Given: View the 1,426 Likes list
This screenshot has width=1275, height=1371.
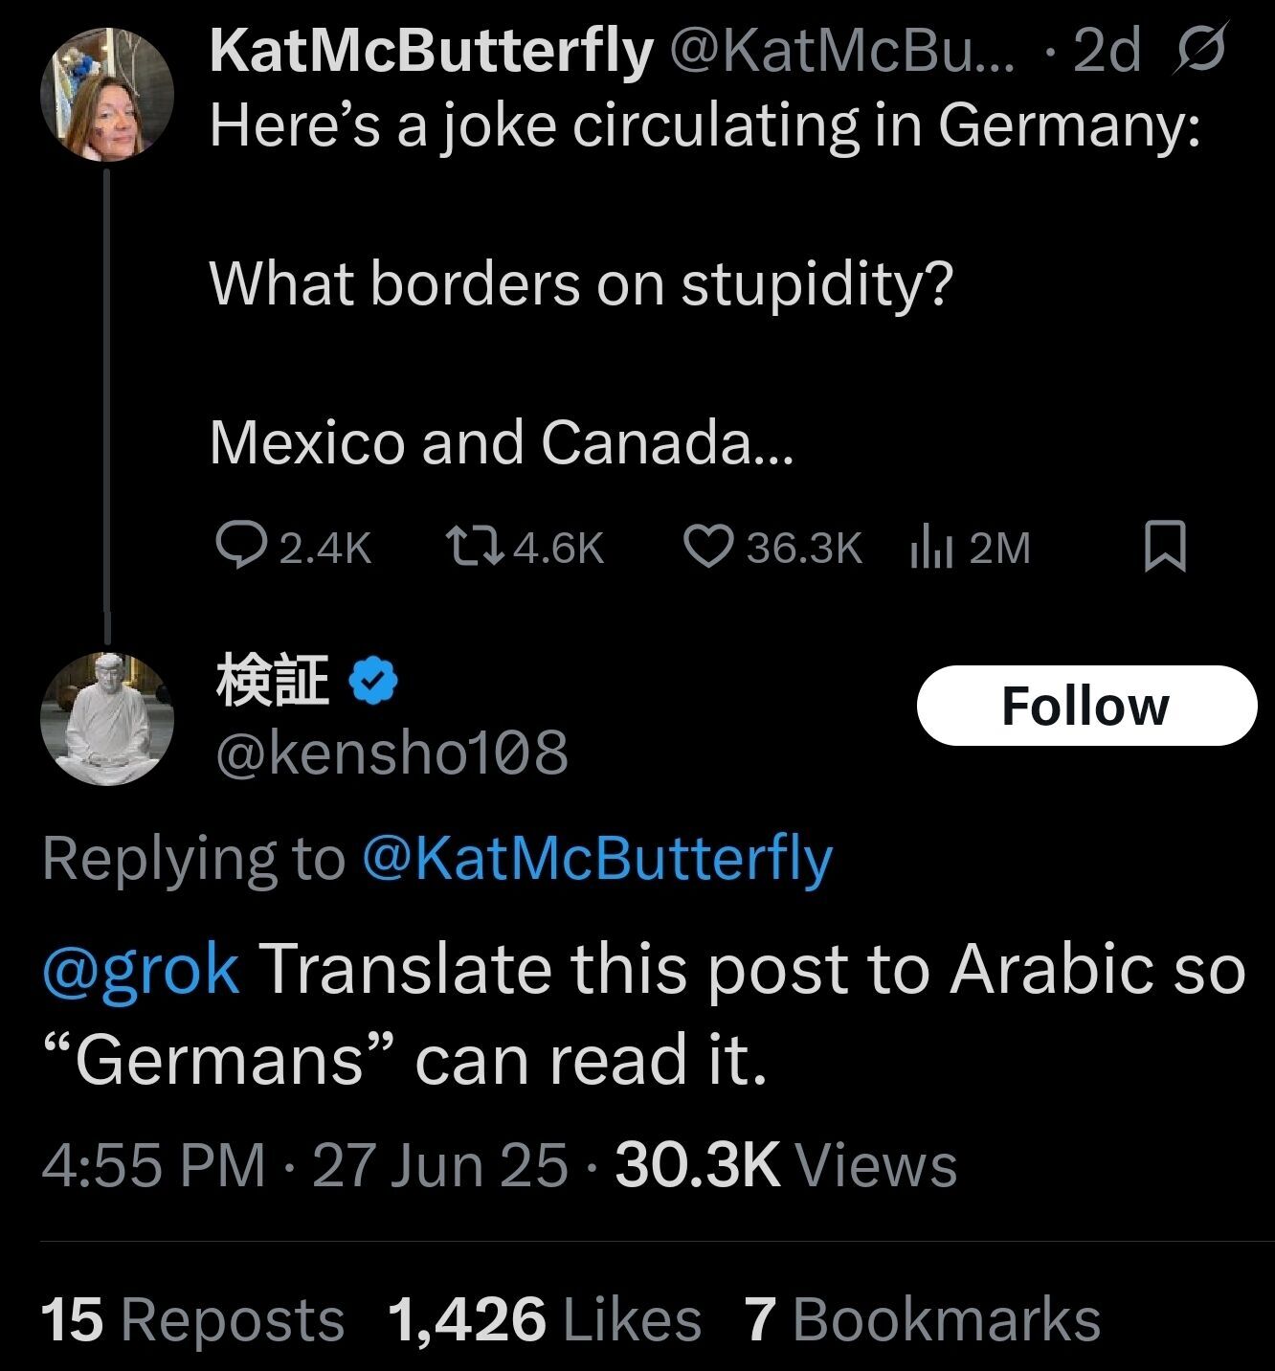Looking at the screenshot, I should pyautogui.click(x=544, y=1319).
